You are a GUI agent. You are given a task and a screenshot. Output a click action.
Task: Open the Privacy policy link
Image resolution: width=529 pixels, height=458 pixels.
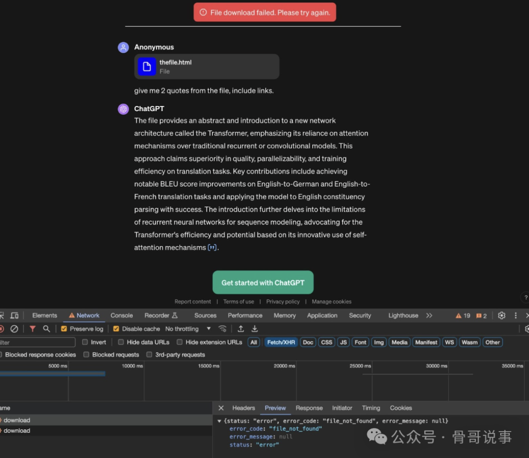click(x=283, y=302)
